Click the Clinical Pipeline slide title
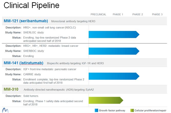Image resolution: width=171 pixels, height=113 pixels. point(32,5)
